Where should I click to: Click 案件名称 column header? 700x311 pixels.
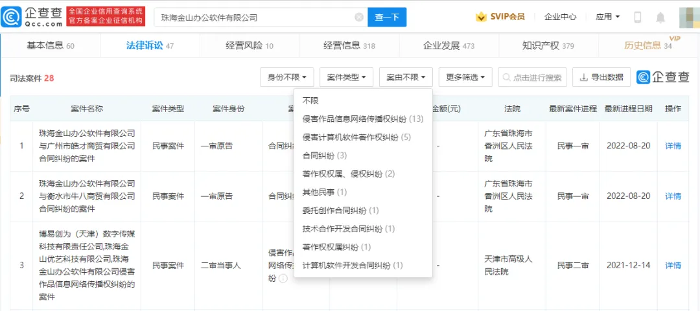(x=87, y=108)
